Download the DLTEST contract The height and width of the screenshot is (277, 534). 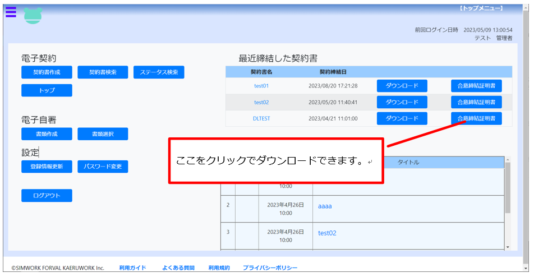tap(402, 118)
